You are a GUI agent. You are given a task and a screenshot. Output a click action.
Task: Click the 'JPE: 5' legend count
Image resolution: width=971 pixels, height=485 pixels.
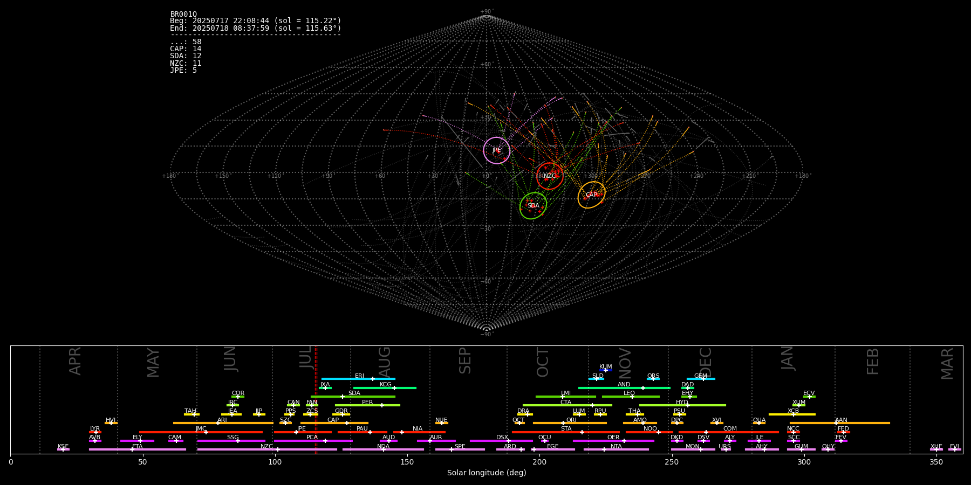tap(183, 70)
